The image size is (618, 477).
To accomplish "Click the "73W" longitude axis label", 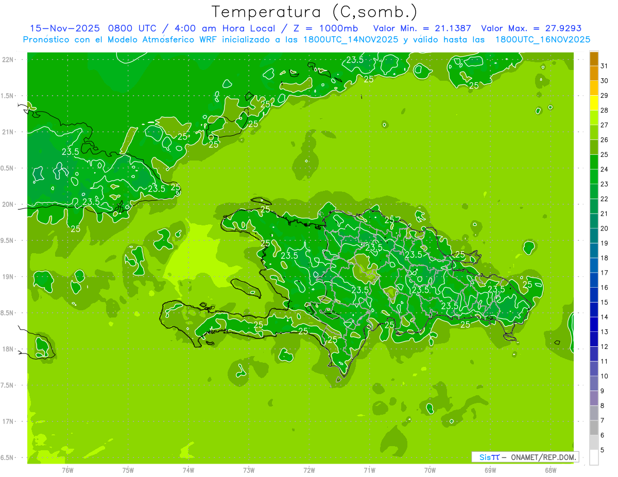I will tap(249, 470).
